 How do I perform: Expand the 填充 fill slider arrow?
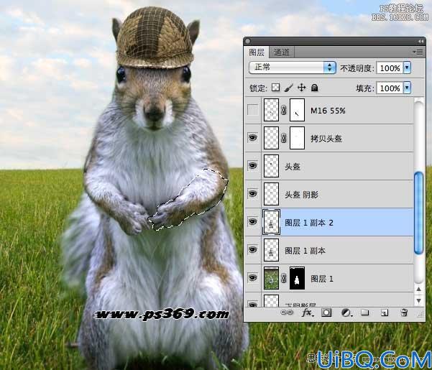pyautogui.click(x=408, y=88)
